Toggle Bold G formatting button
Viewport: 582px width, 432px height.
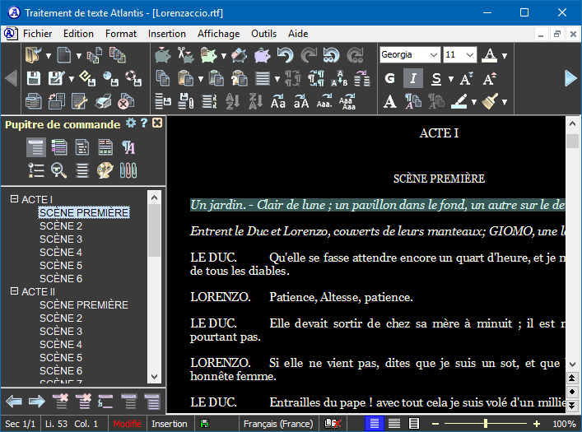389,78
